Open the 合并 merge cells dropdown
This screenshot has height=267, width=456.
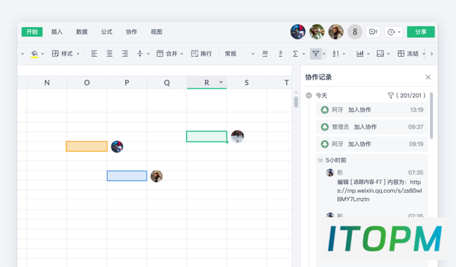(182, 54)
